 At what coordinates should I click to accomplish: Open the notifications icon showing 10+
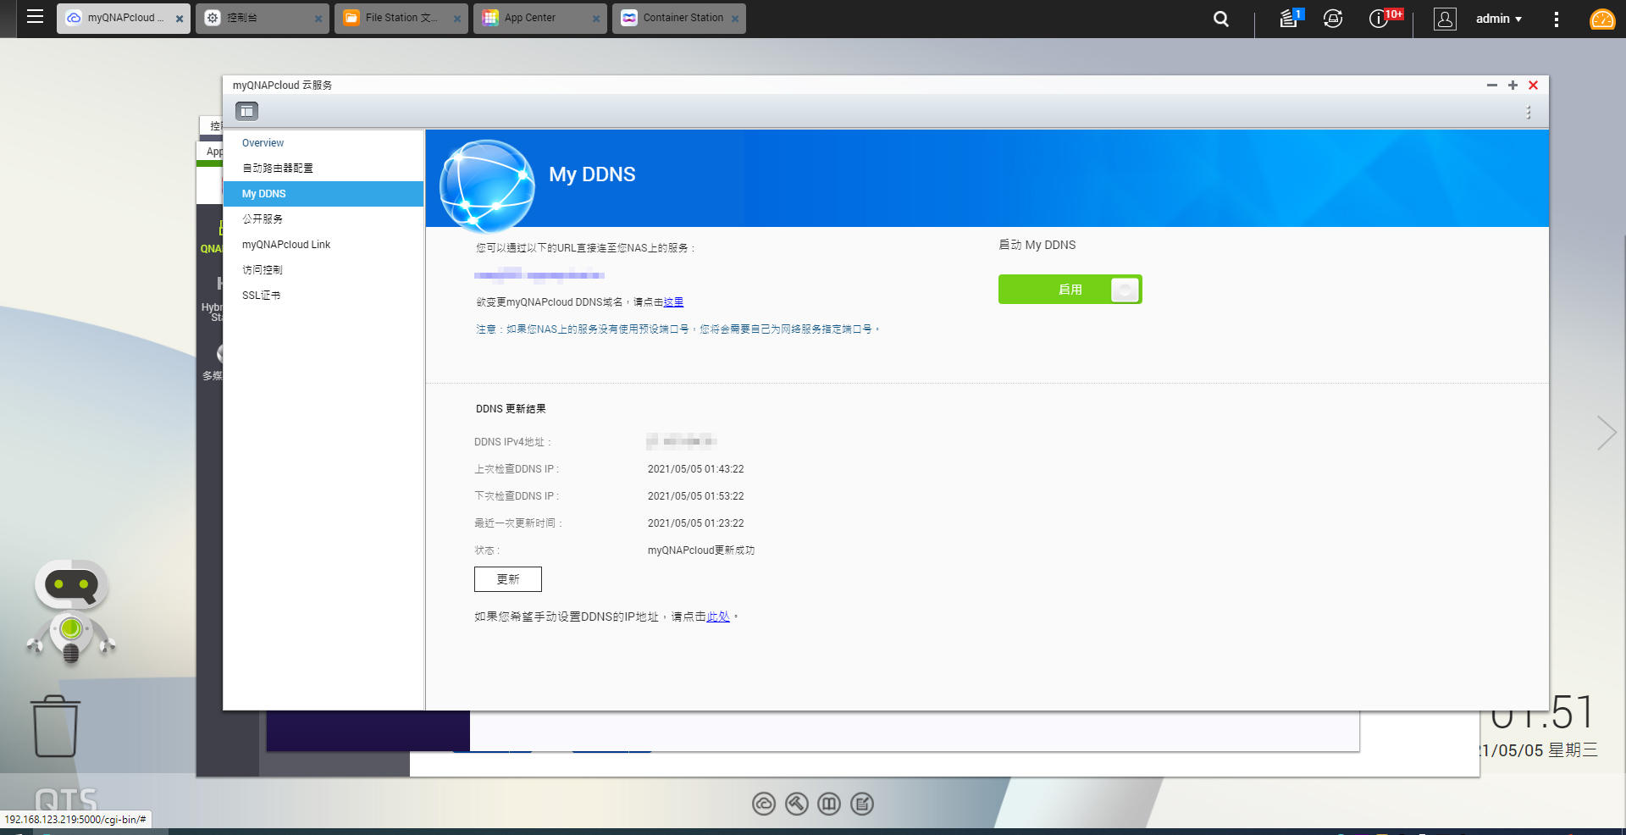(1378, 18)
